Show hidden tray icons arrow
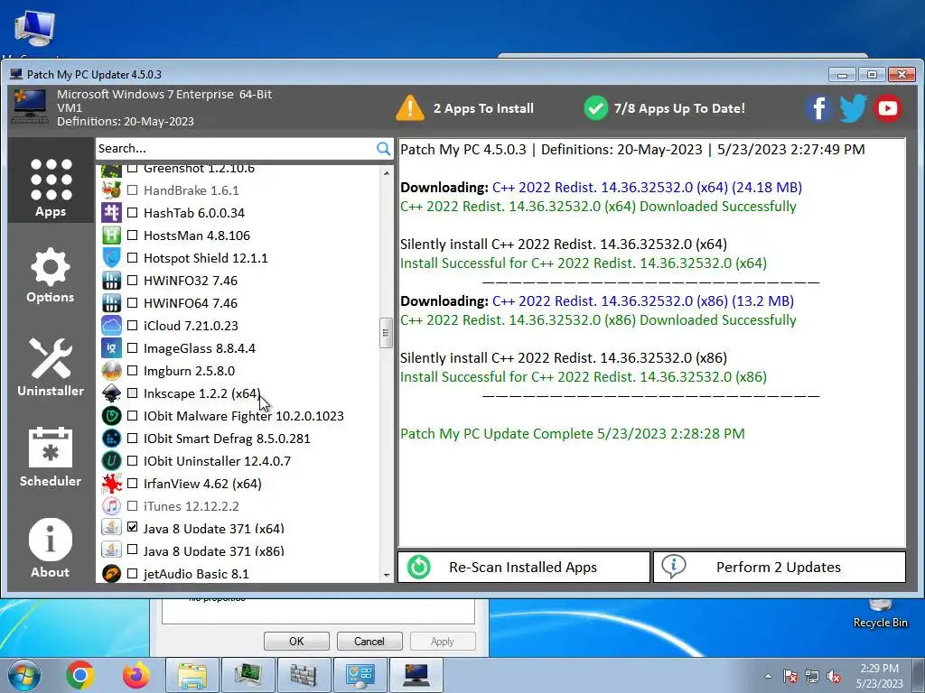Screen dimensions: 925x693 768,676
